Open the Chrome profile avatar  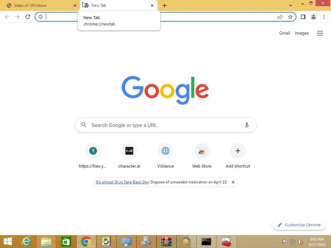(314, 17)
